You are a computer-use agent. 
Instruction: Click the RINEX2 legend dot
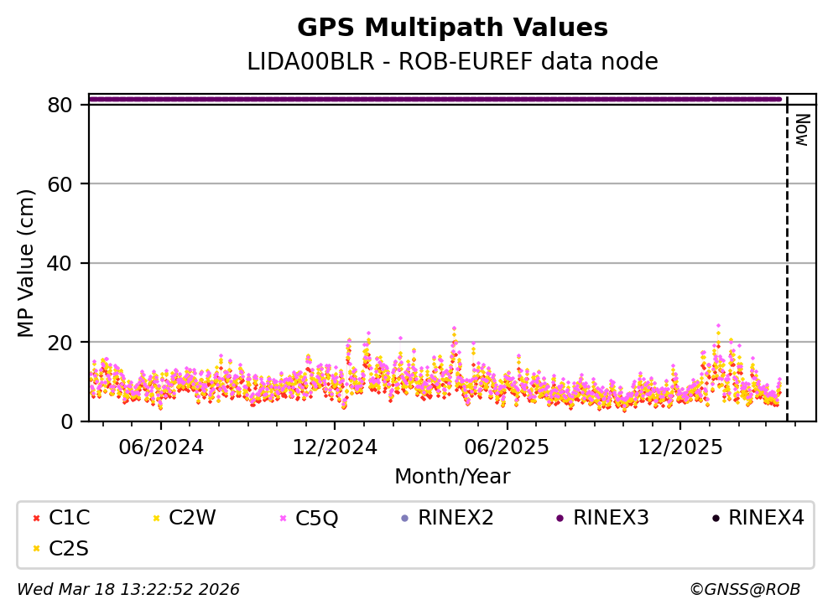404,519
